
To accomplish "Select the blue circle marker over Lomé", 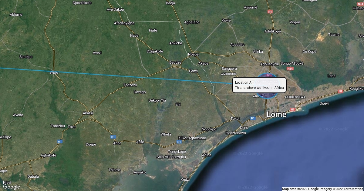I will pyautogui.click(x=268, y=86).
